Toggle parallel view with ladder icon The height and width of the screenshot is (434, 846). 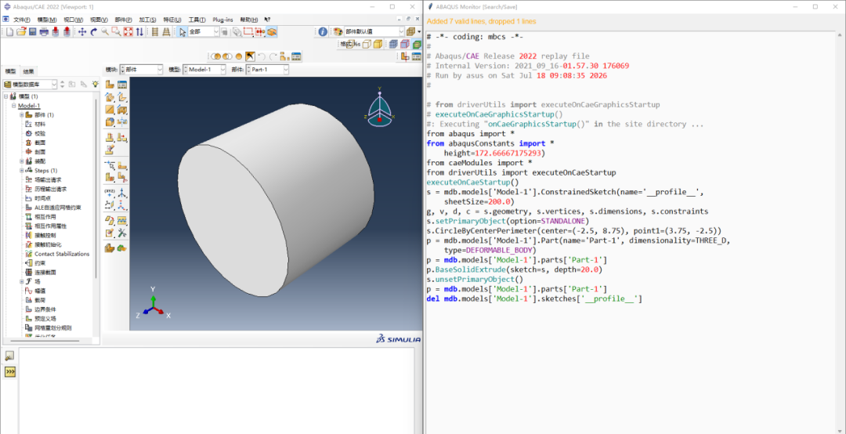[155, 32]
